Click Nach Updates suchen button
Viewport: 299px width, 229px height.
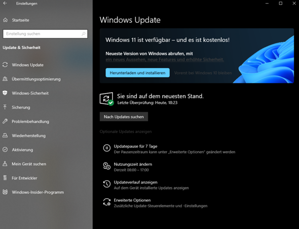[124, 117]
